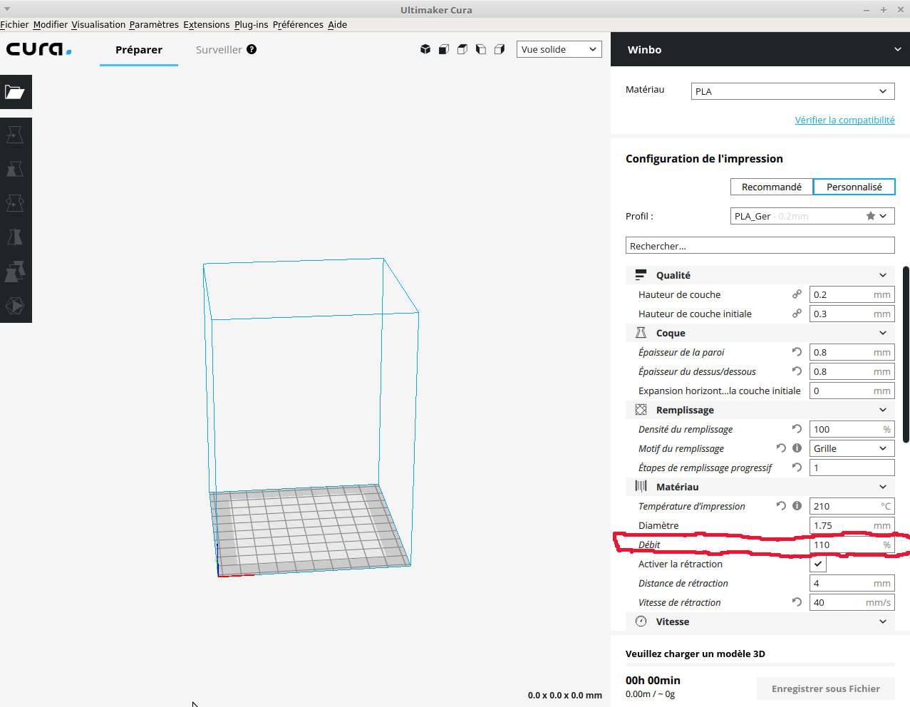Image resolution: width=910 pixels, height=707 pixels.
Task: Reset Densité du remplissage to default
Action: tap(797, 429)
